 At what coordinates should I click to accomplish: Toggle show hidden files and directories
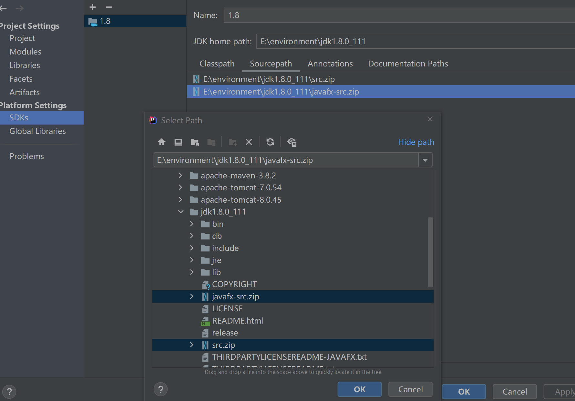click(x=292, y=142)
